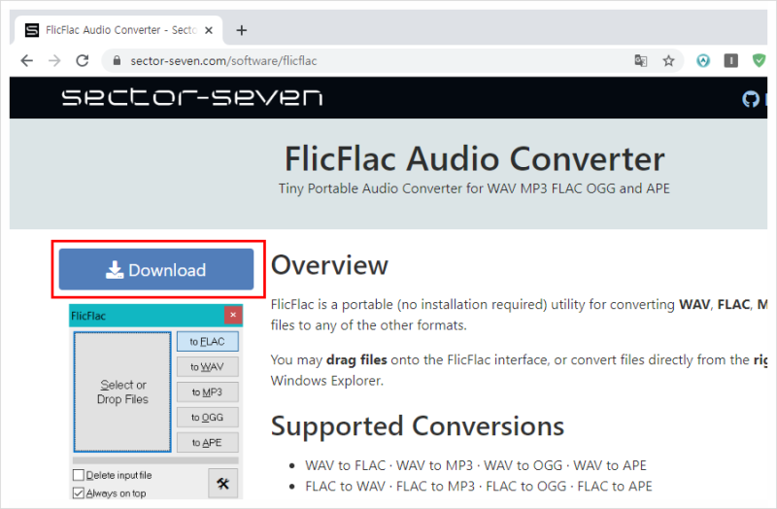Reload the page with the refresh icon
This screenshot has height=509, width=777.
point(83,60)
